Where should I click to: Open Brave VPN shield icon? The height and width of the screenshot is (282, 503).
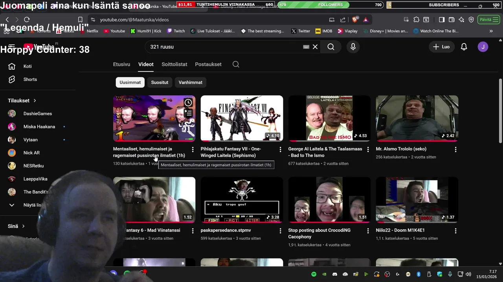point(471,20)
